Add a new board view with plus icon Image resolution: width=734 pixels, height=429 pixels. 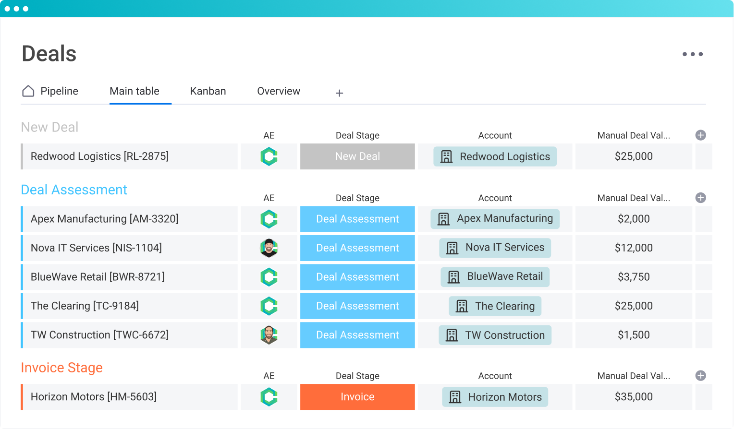pos(339,93)
